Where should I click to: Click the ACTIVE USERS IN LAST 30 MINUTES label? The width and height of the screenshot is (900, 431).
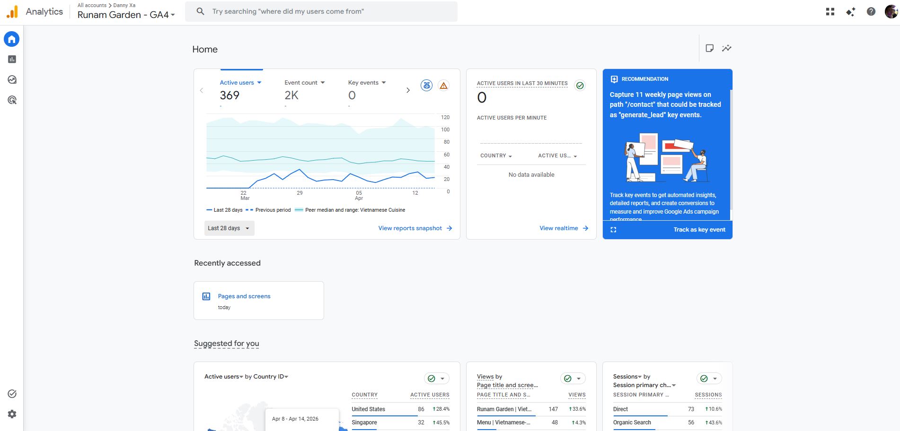pyautogui.click(x=522, y=83)
